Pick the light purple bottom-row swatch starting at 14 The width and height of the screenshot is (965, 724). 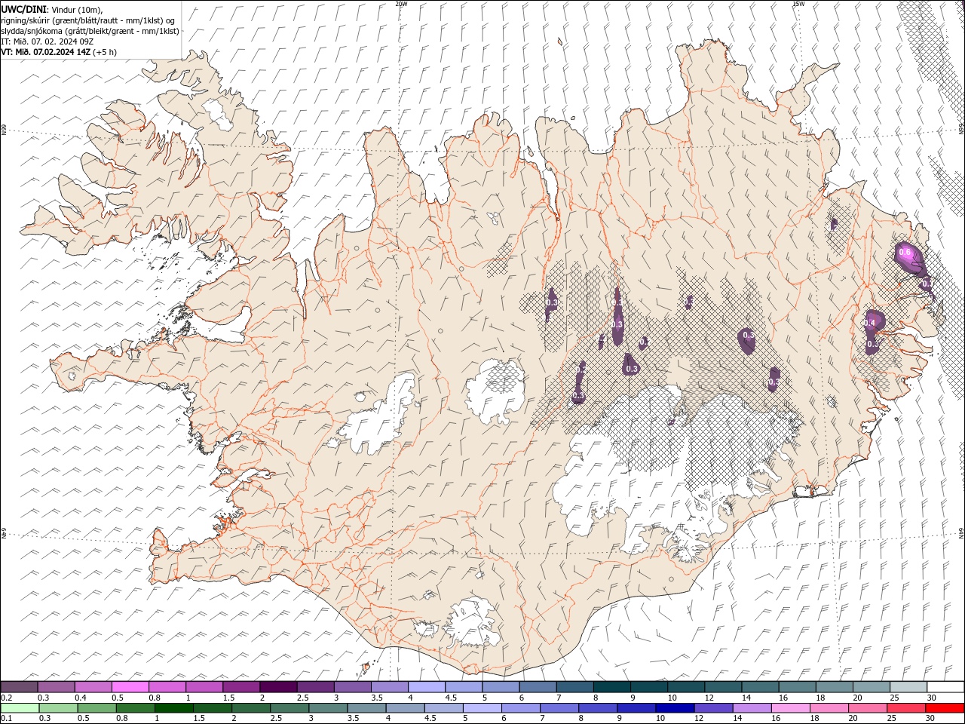coord(752,708)
